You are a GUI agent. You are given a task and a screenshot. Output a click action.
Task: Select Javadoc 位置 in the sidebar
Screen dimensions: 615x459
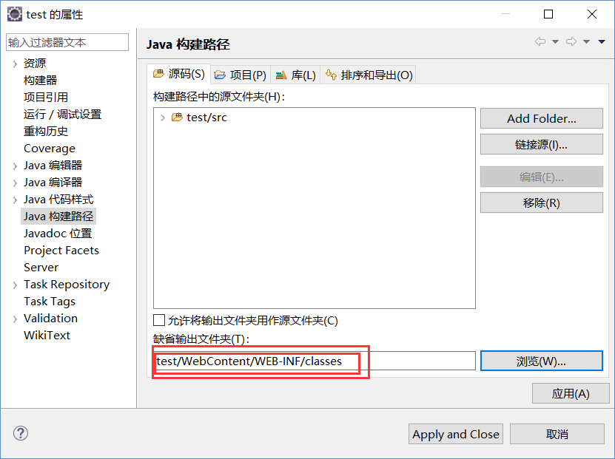click(58, 233)
